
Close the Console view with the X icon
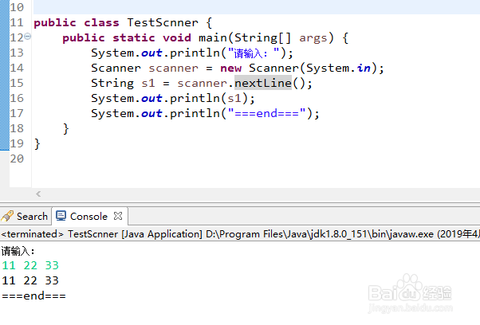coord(118,216)
